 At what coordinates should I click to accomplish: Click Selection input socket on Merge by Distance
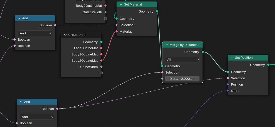pos(162,73)
